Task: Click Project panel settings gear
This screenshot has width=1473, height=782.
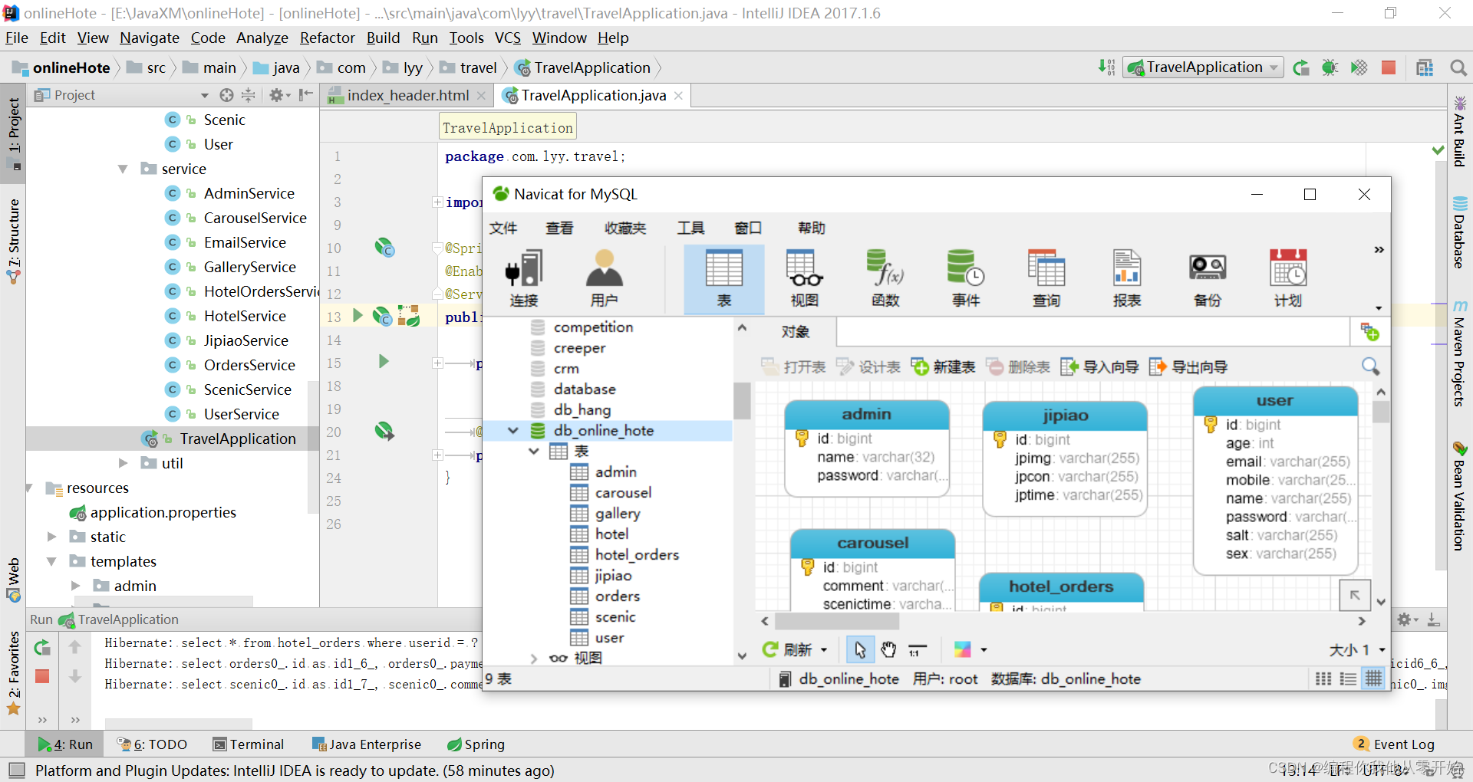Action: [x=276, y=95]
